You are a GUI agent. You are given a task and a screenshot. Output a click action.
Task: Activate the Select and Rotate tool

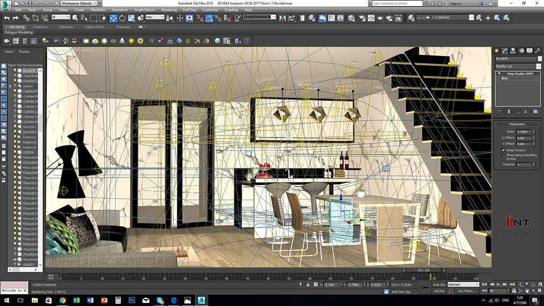[x=122, y=18]
